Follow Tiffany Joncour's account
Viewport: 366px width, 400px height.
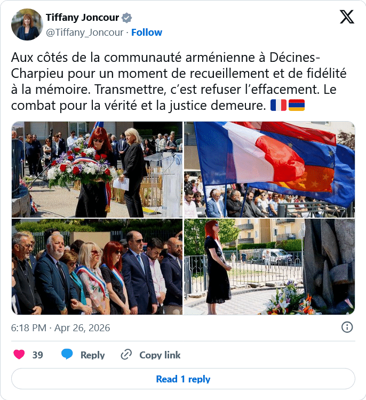pos(147,33)
